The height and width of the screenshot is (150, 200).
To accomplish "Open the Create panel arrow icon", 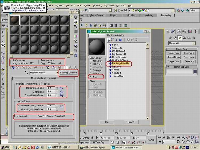I will 168,31.
